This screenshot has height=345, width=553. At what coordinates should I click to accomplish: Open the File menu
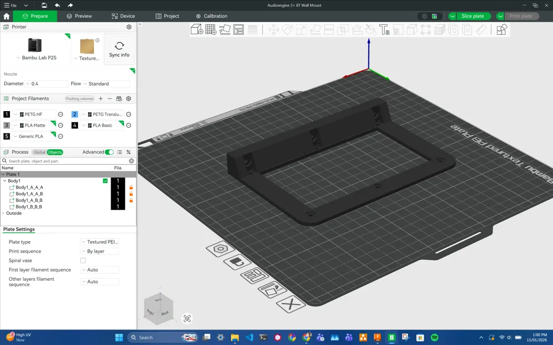tap(11, 6)
